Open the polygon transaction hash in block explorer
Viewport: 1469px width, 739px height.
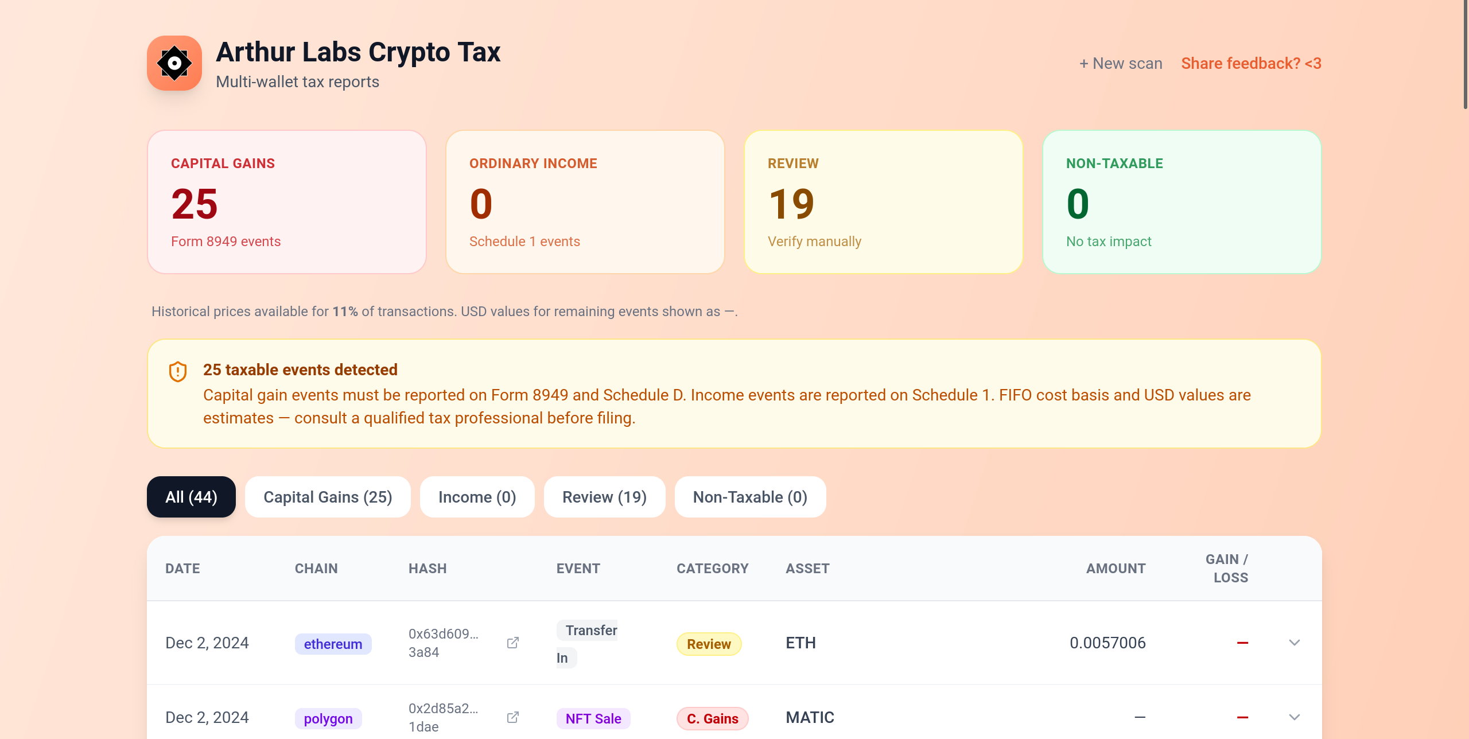pos(512,717)
